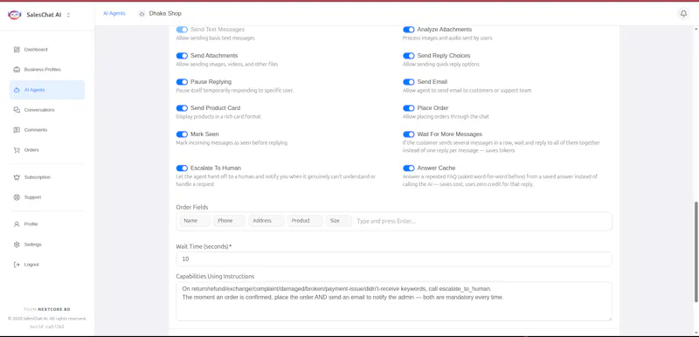Viewport: 699px width, 337px height.
Task: Click the Logout arrow icon
Action: point(17,265)
